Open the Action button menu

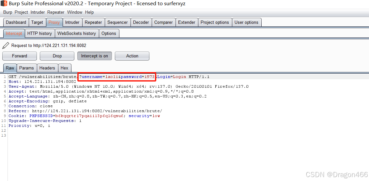(132, 56)
